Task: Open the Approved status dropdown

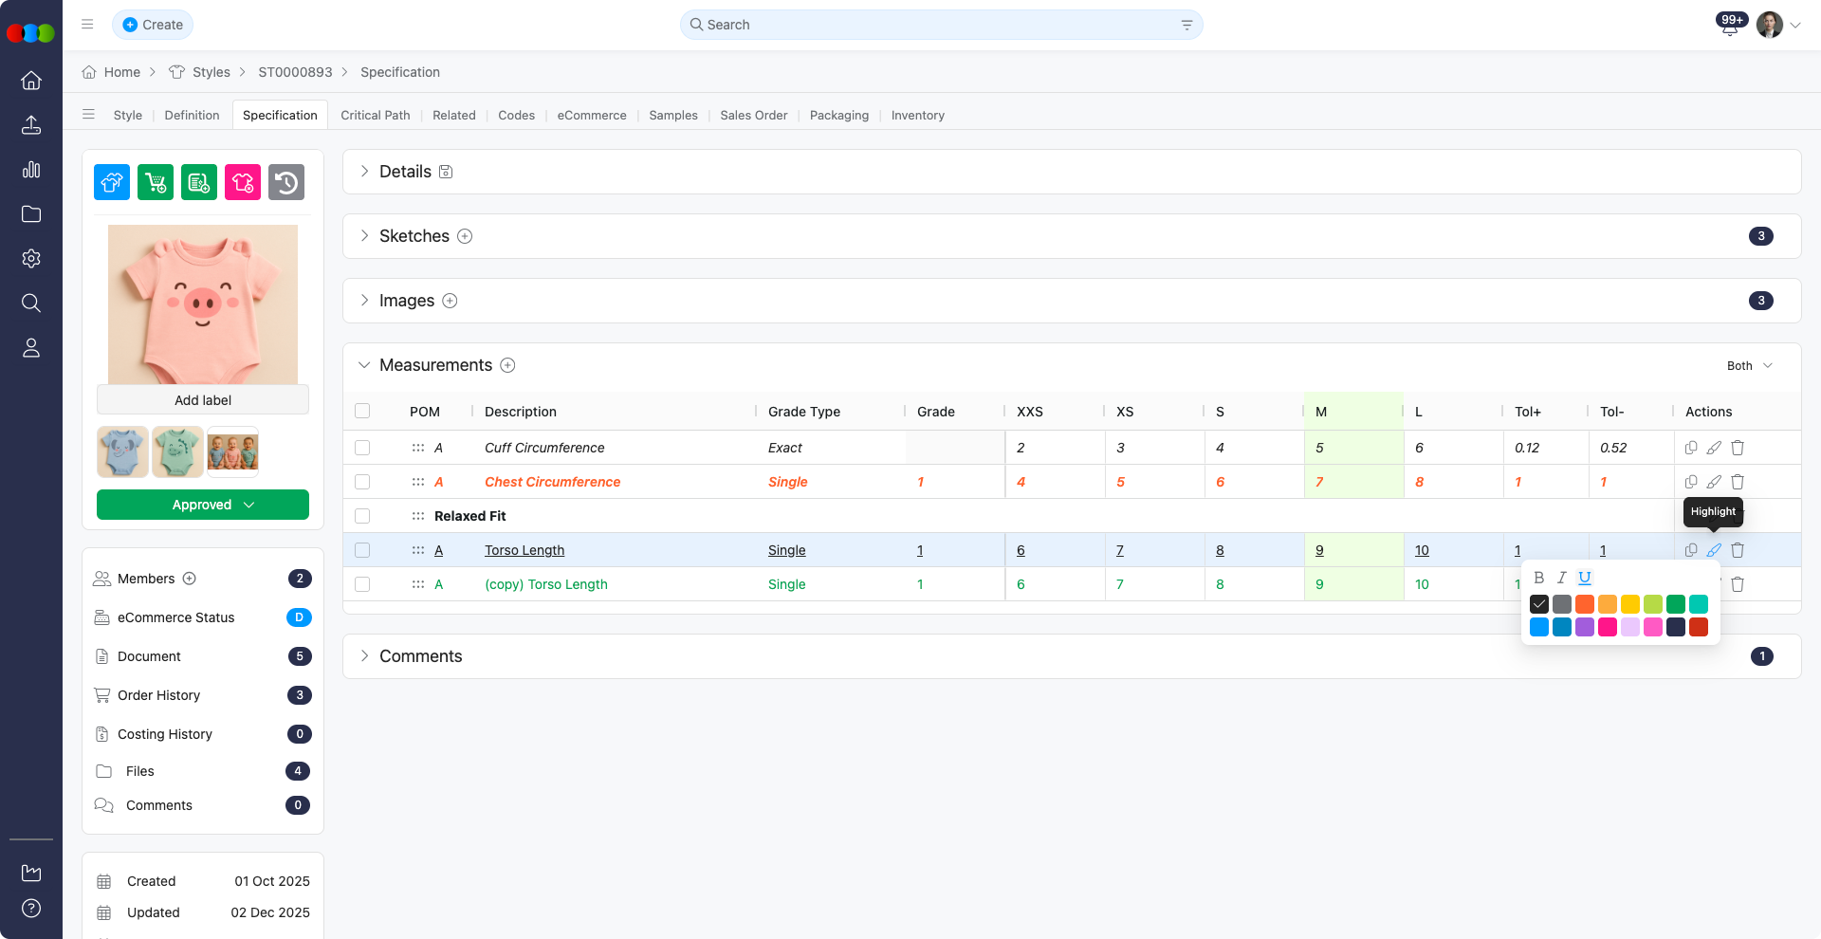Action: pos(203,505)
